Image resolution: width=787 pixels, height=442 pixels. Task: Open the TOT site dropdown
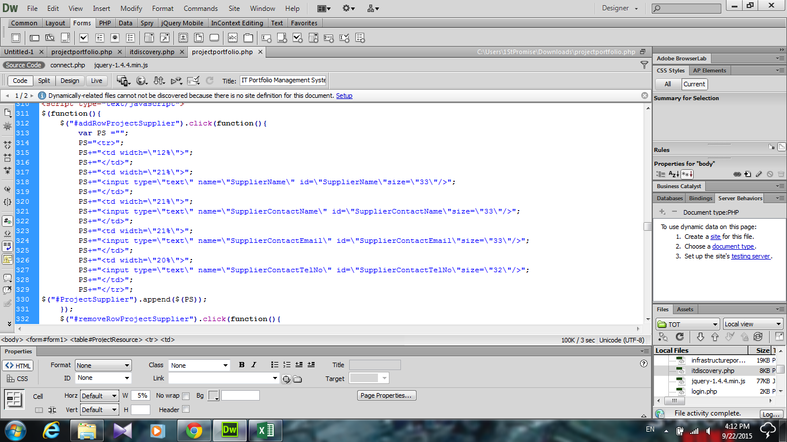[x=687, y=324]
